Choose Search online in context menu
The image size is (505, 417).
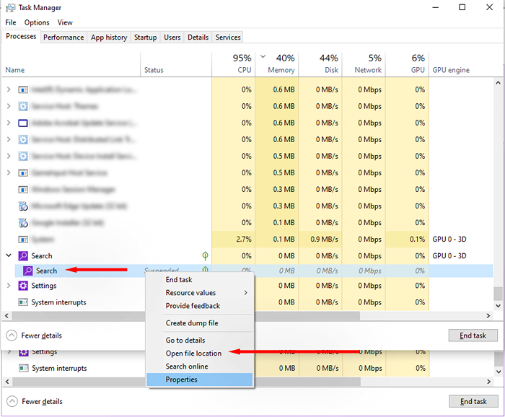coord(200,366)
